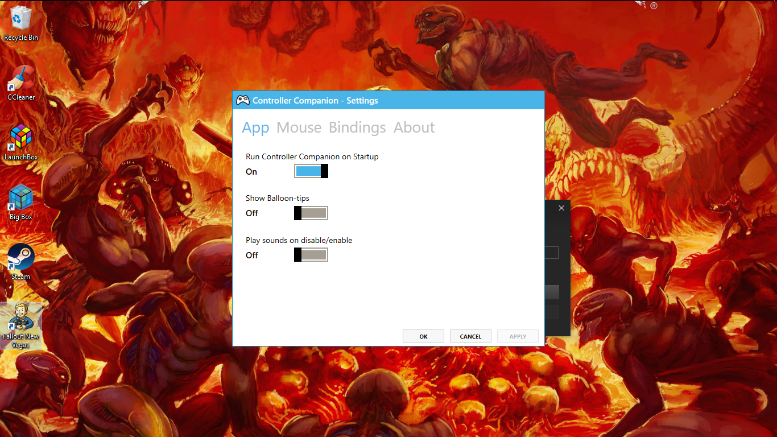Screen dimensions: 777x437
Task: Click the controller icon in Settings title bar
Action: 242,101
